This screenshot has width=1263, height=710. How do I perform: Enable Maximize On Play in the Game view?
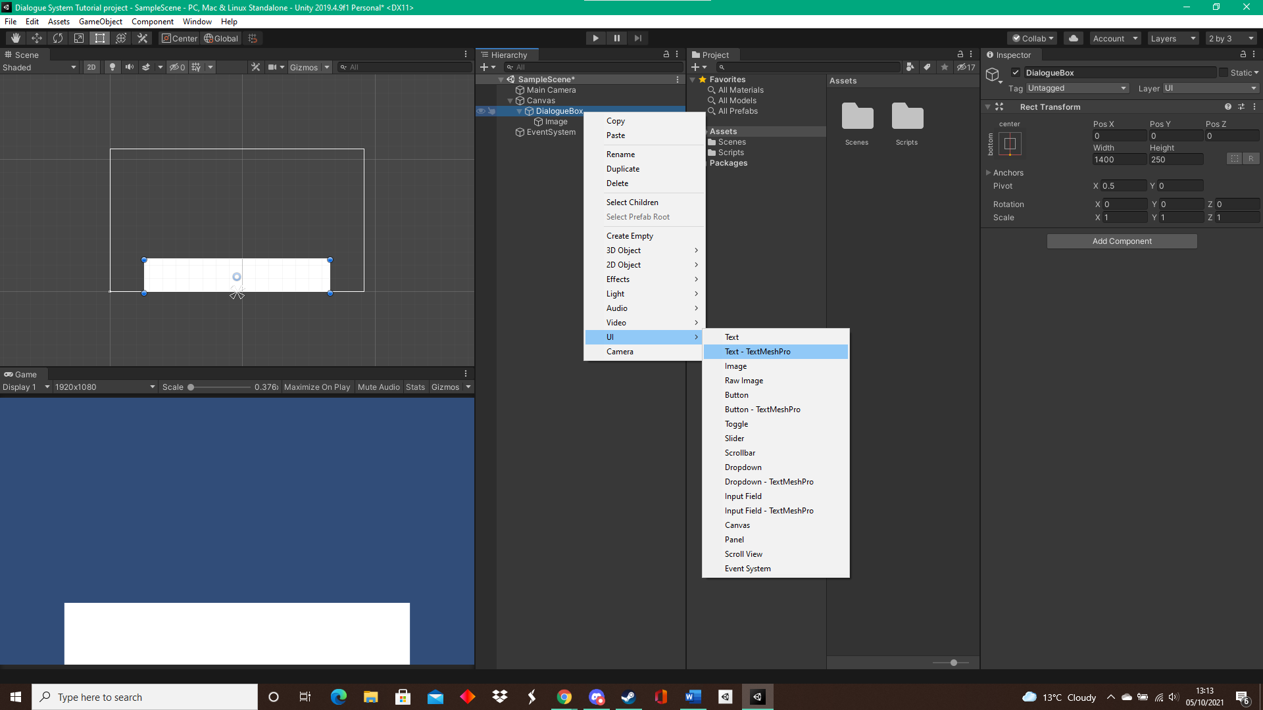pyautogui.click(x=317, y=387)
